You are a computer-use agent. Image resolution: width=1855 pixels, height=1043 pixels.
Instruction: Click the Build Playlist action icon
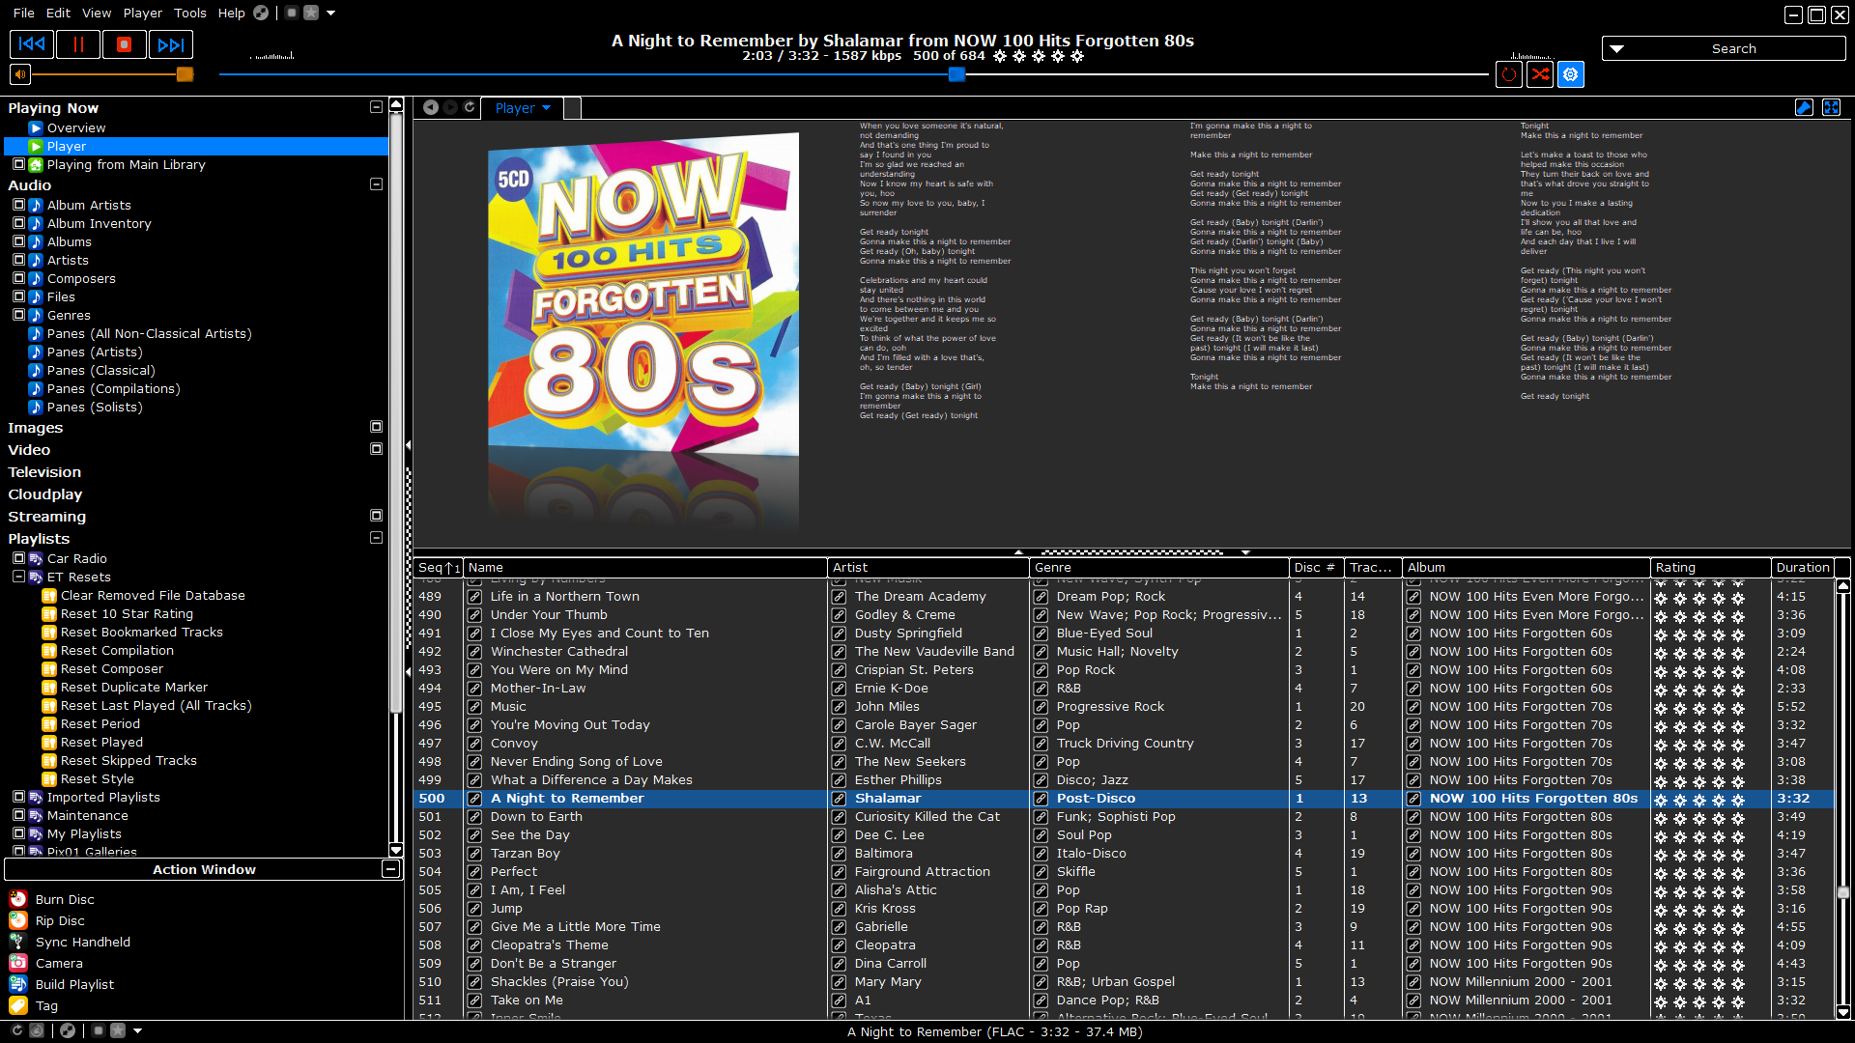click(18, 984)
